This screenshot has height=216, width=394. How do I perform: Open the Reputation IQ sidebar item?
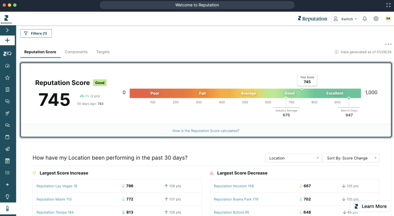pos(7,54)
